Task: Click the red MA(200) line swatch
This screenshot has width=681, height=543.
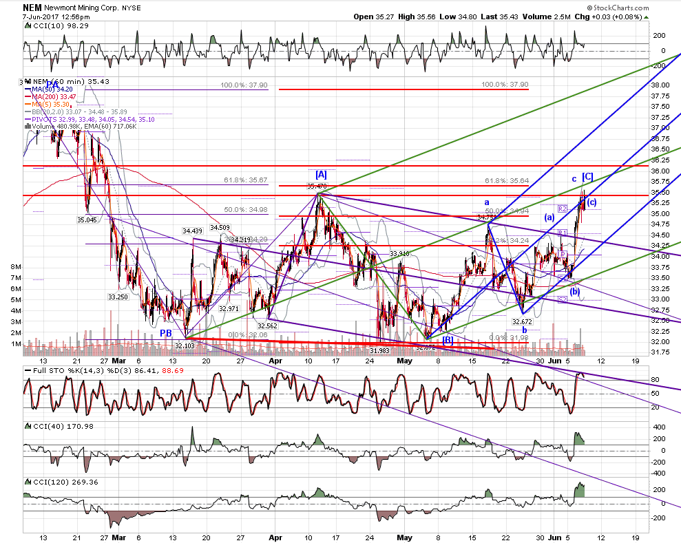Action: click(28, 97)
